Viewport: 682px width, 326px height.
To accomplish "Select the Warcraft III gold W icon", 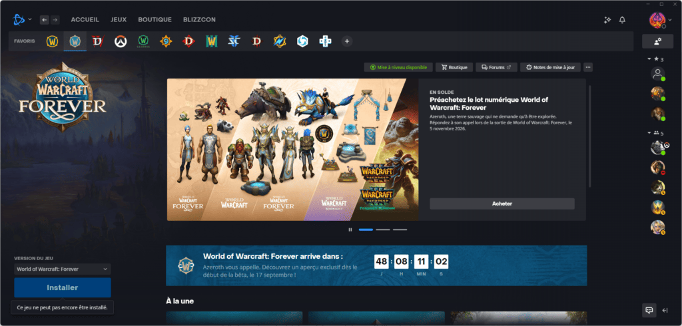I will point(211,41).
